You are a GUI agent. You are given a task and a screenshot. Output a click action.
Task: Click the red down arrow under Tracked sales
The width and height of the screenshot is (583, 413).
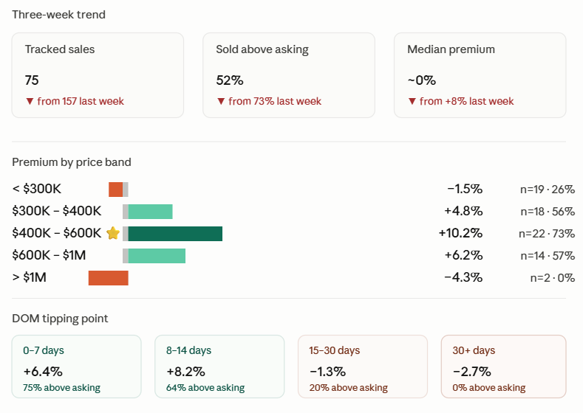click(x=30, y=101)
